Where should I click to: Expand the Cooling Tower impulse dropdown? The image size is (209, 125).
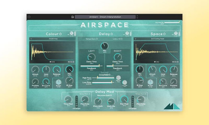click(x=135, y=39)
